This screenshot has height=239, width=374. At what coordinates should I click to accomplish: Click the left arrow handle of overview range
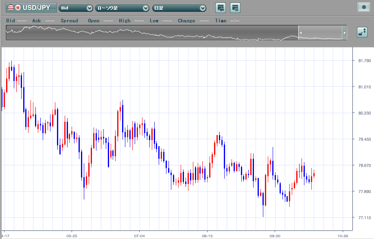coord(300,33)
